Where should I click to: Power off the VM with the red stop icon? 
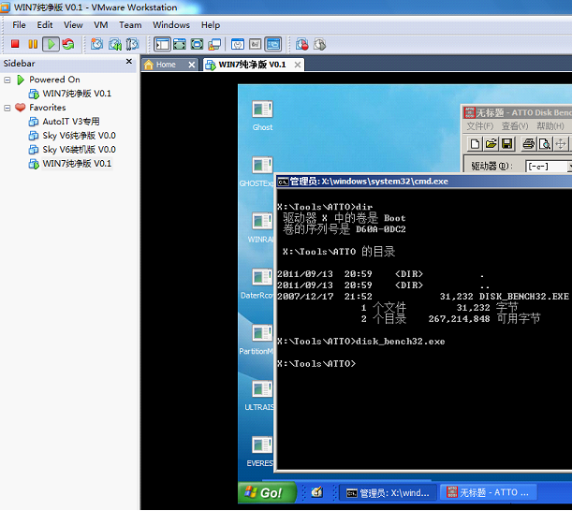(x=15, y=44)
